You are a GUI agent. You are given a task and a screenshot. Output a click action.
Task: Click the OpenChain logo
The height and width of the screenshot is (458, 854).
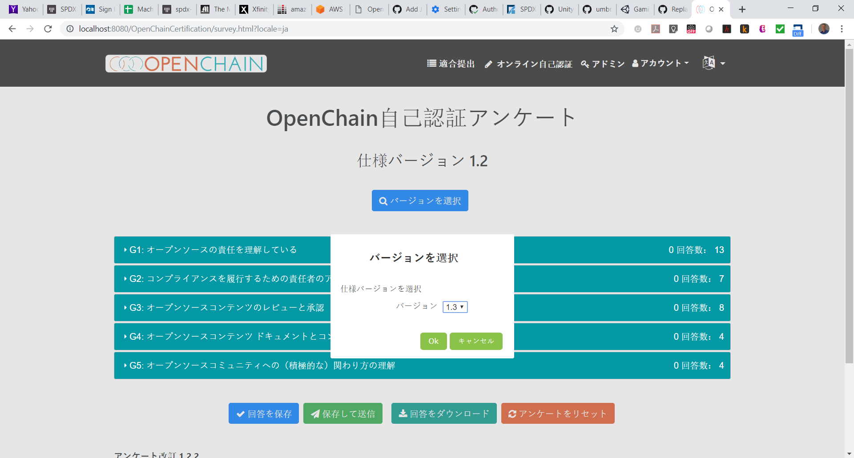185,63
